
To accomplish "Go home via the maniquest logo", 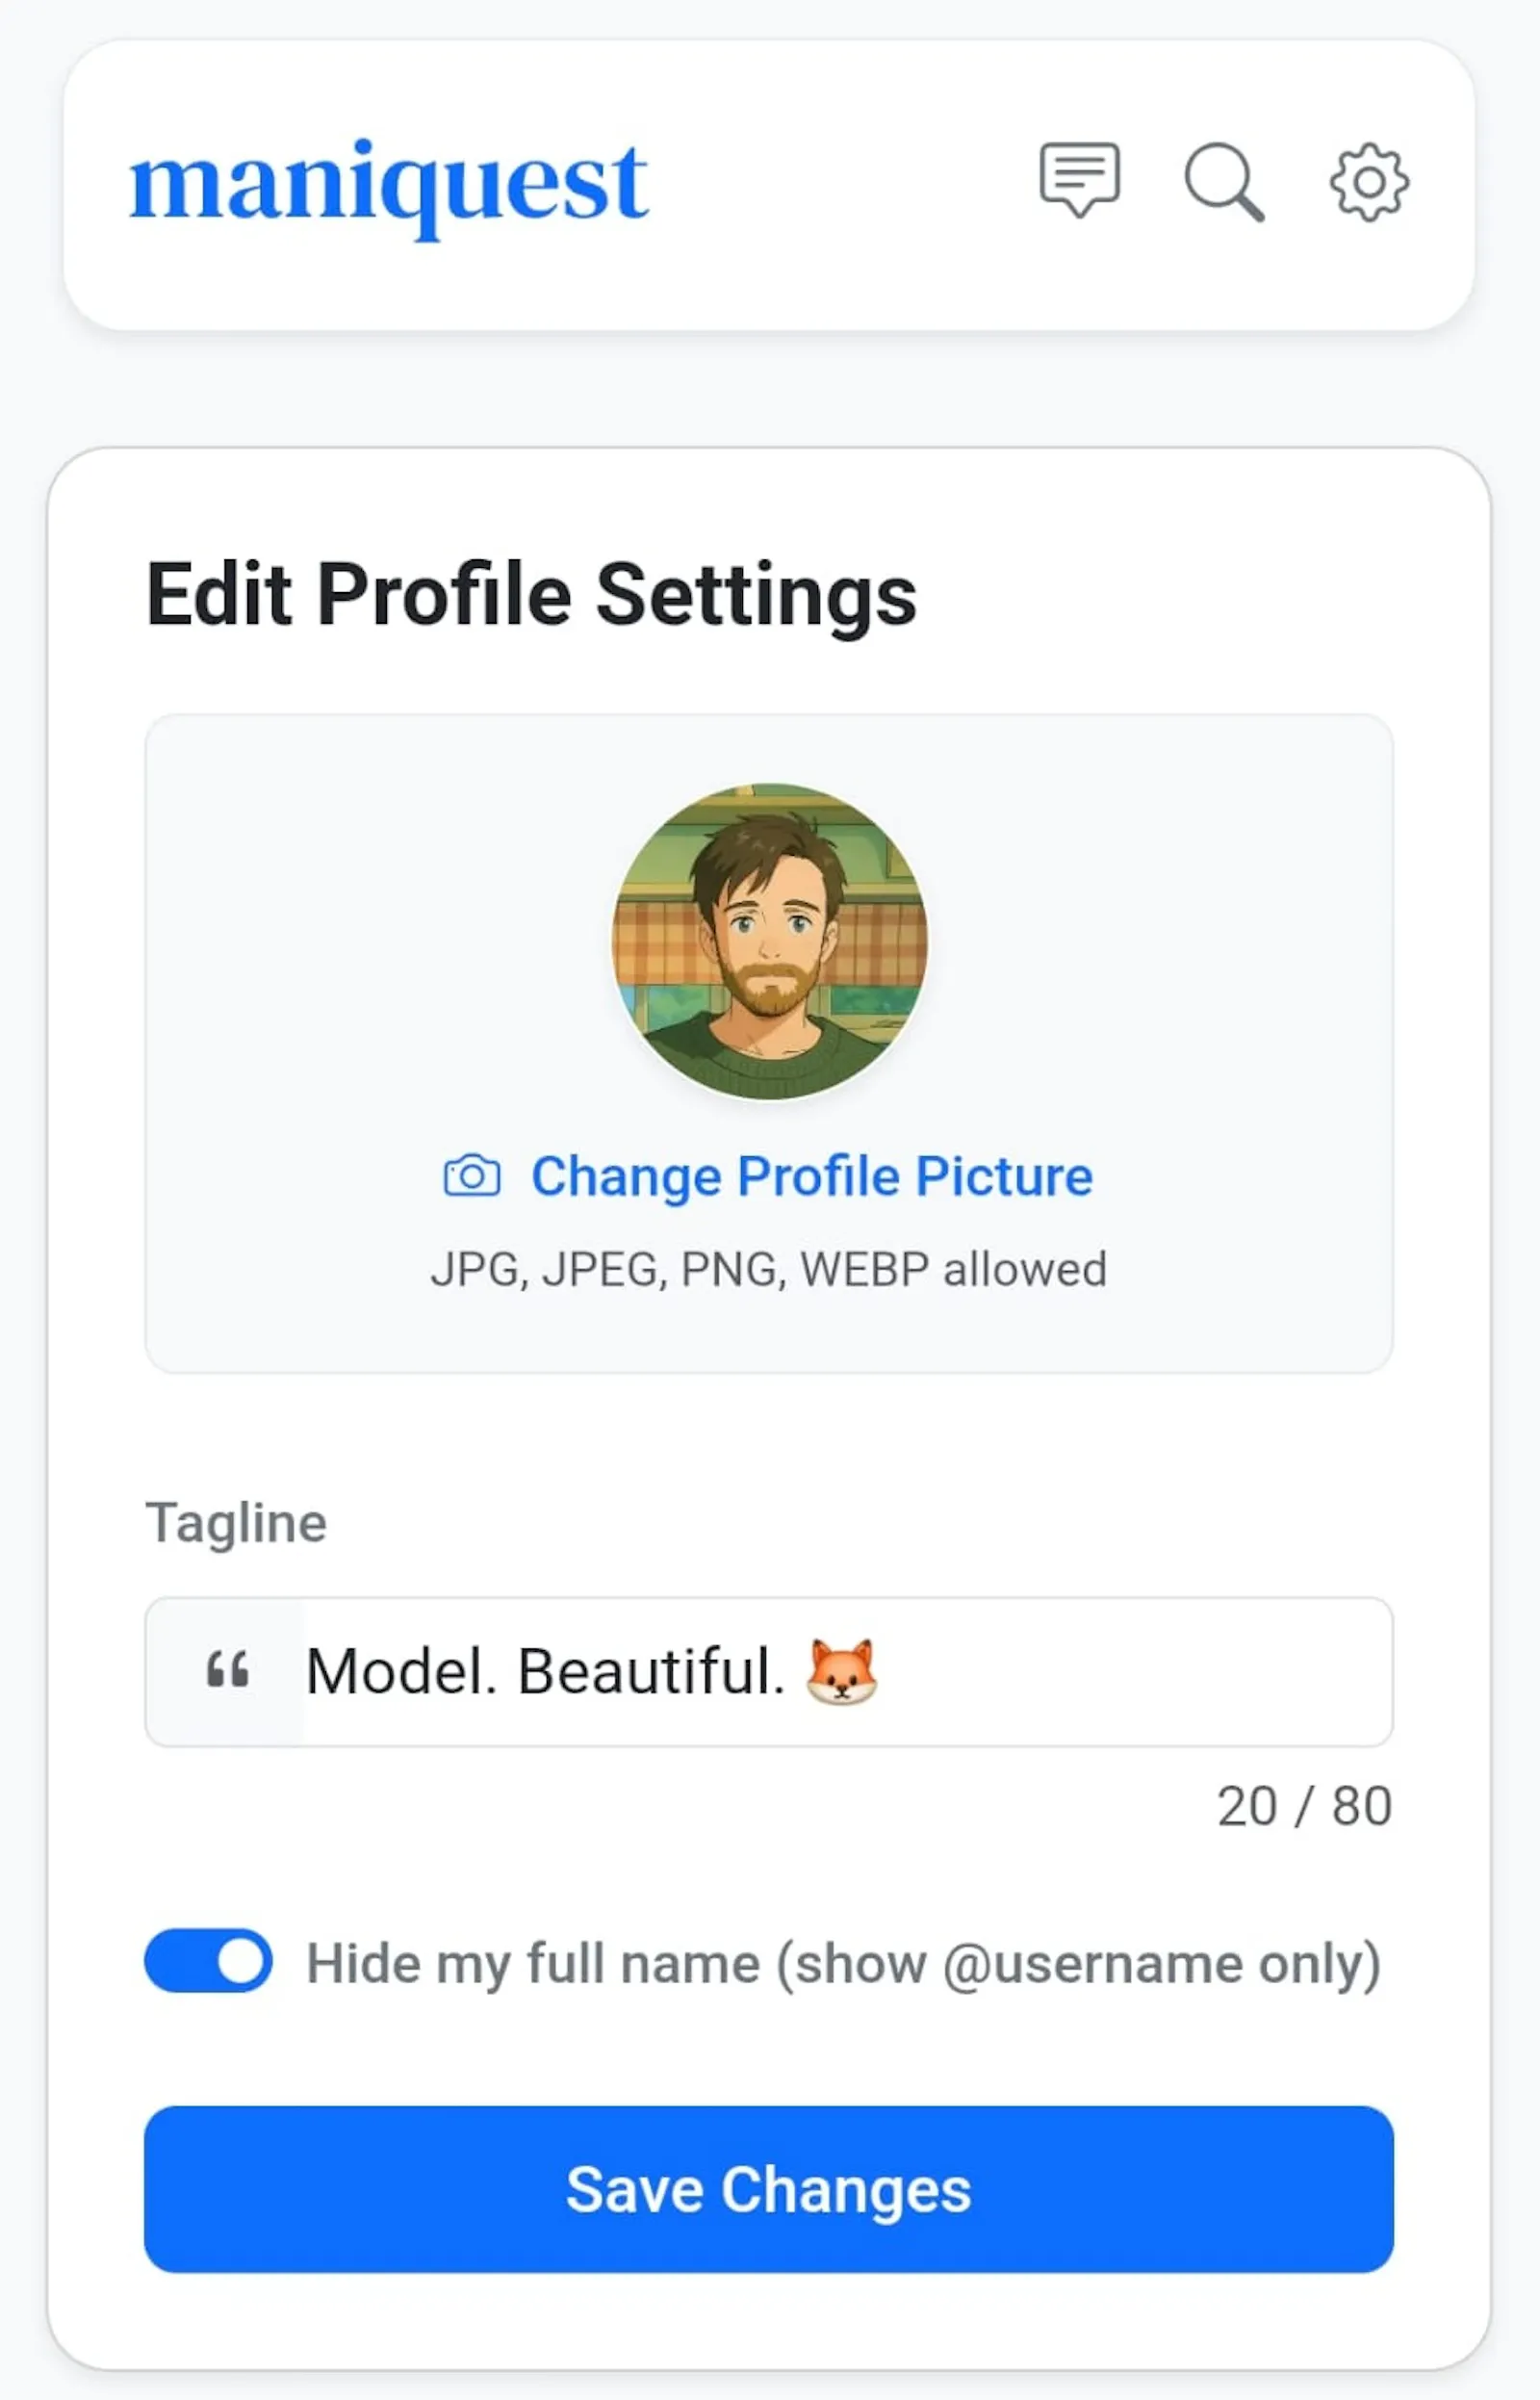I will click(389, 187).
